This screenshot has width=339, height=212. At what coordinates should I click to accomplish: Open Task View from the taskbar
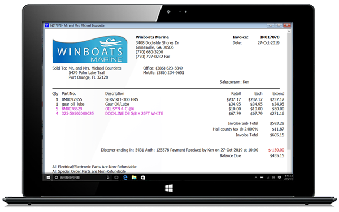[116, 178]
